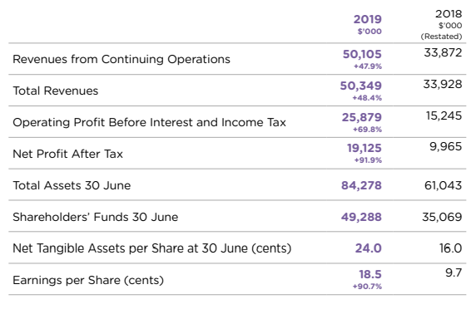Click the 18.5 earnings per share value
476x314 pixels.
click(x=370, y=274)
